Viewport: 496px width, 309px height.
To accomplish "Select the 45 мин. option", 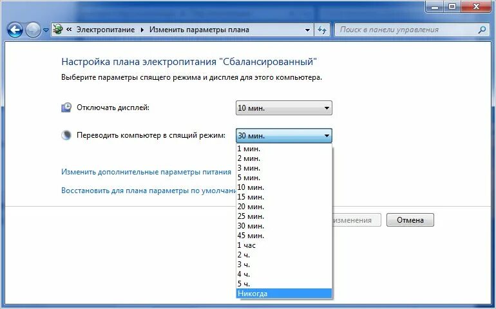I will tap(284, 236).
